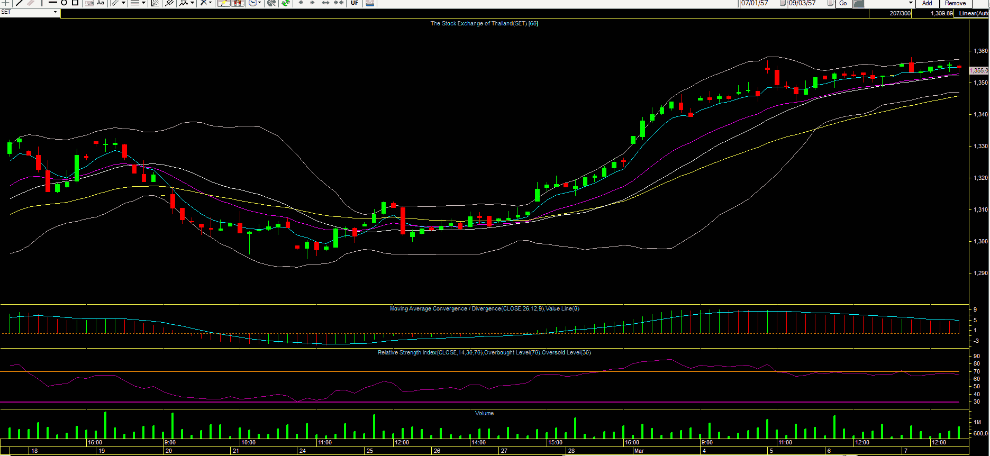Select the ellipse drawing tool
This screenshot has width=990, height=456.
coord(63,3)
